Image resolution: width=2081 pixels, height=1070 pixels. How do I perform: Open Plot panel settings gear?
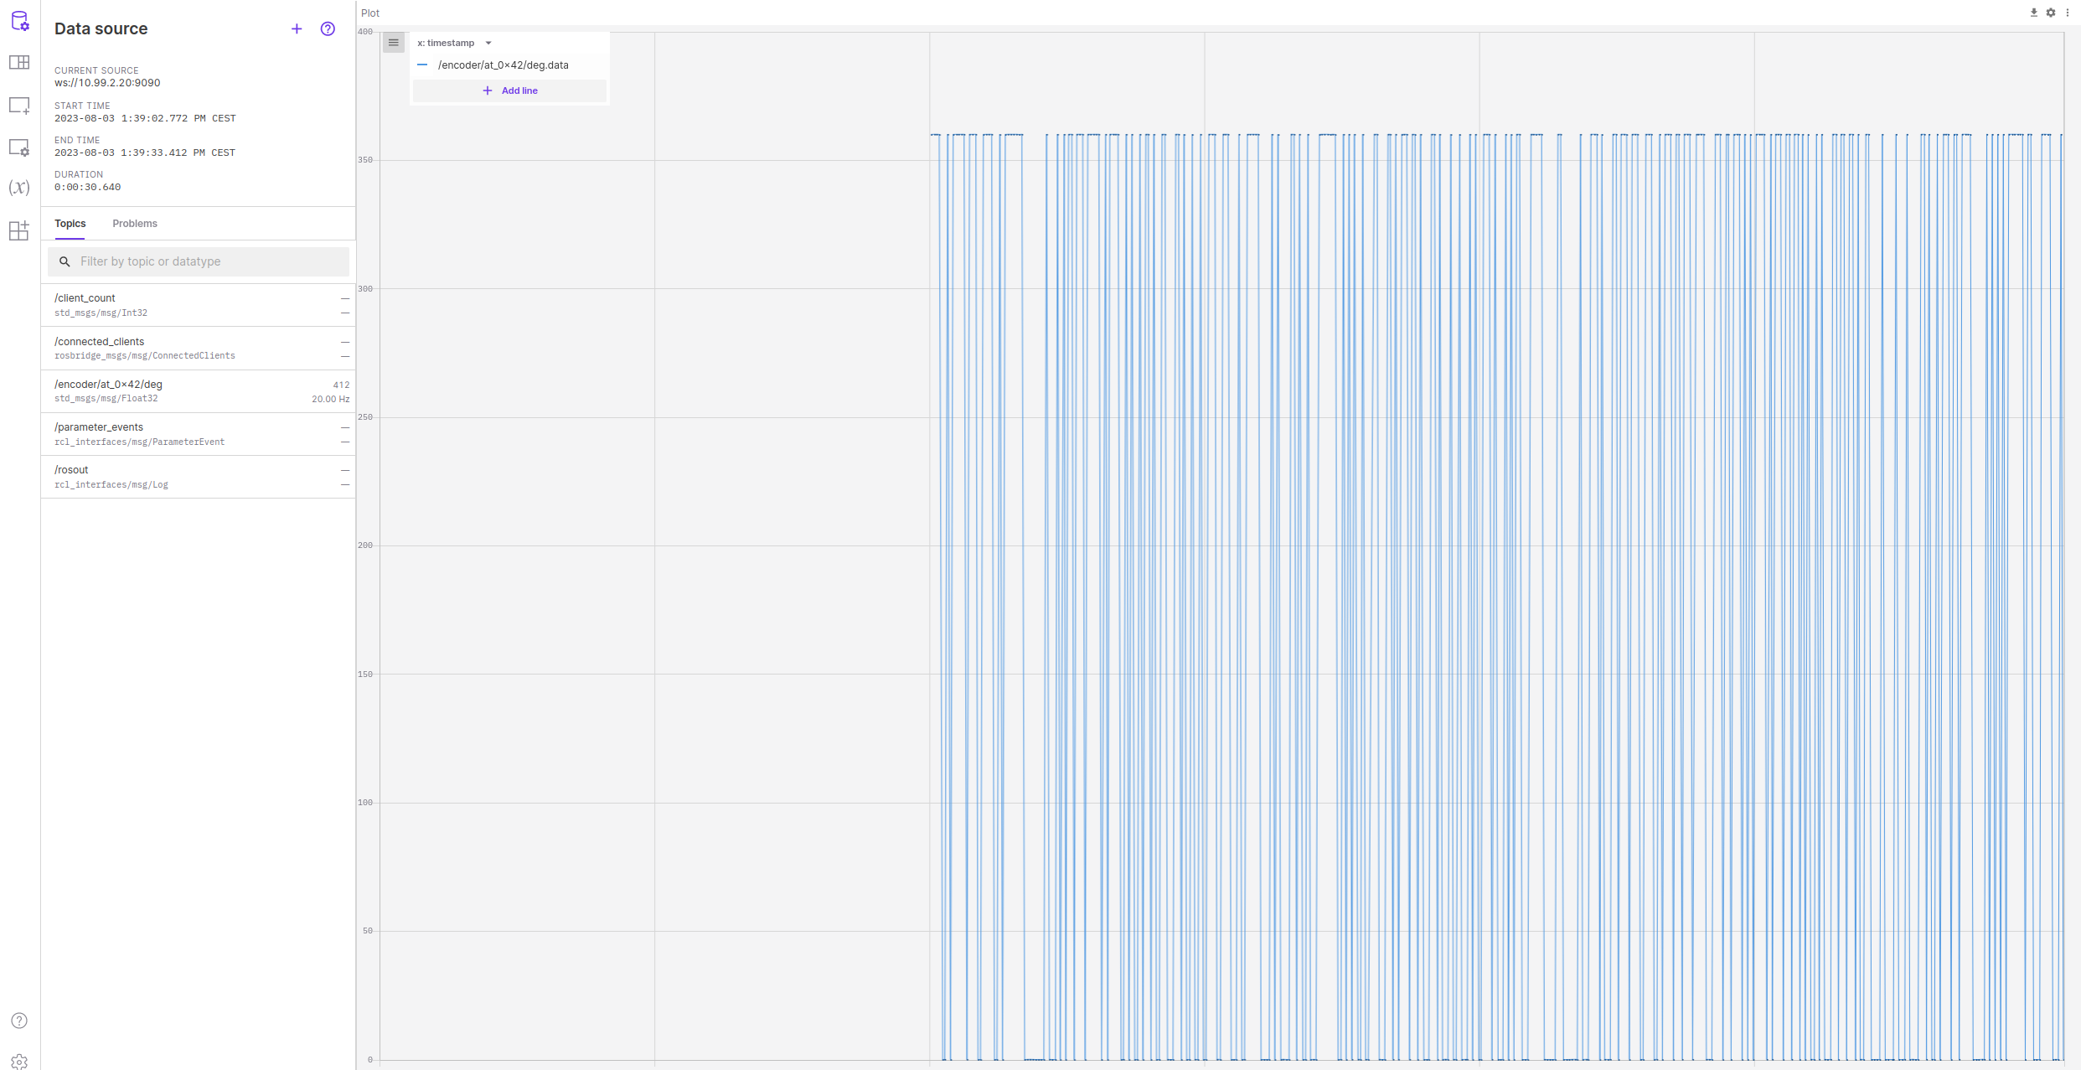pos(2051,13)
